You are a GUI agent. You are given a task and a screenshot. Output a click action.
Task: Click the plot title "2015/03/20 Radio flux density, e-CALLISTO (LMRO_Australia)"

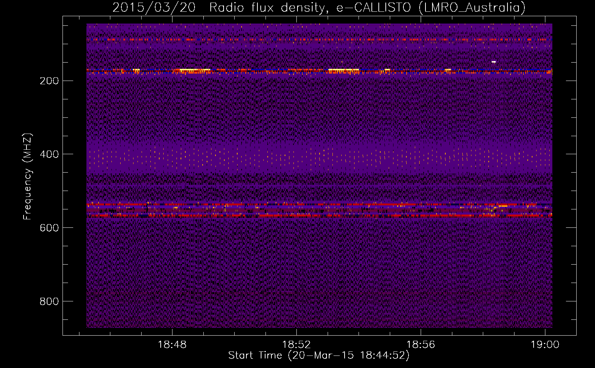point(319,7)
